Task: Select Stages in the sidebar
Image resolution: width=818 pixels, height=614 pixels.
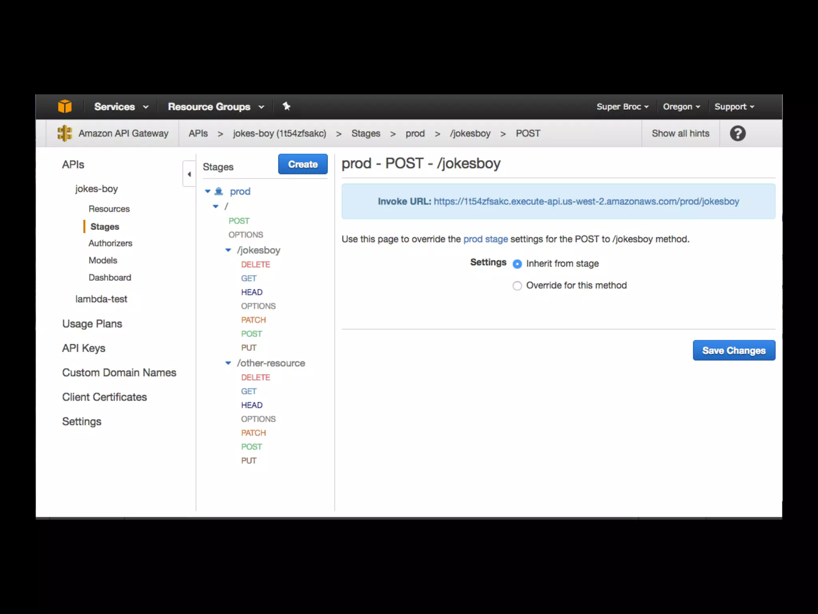Action: coord(105,227)
